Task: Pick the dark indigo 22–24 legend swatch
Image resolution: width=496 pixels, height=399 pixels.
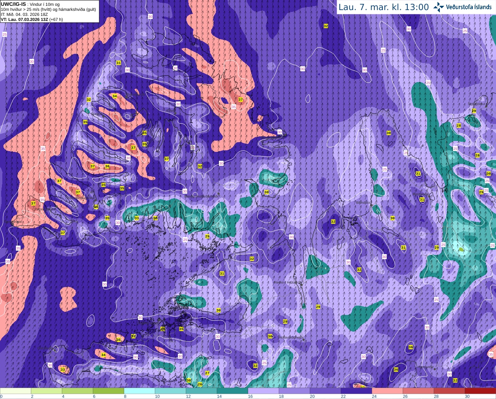Action: coord(356,391)
